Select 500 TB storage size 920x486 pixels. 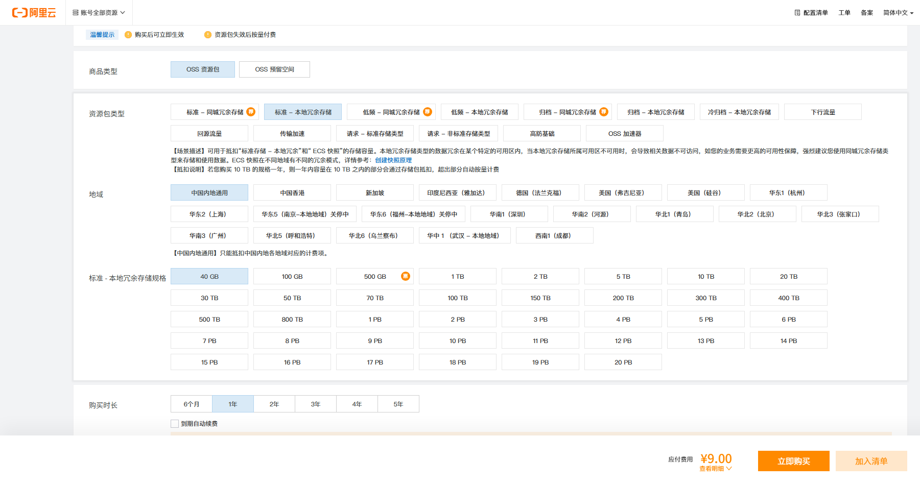click(x=209, y=319)
